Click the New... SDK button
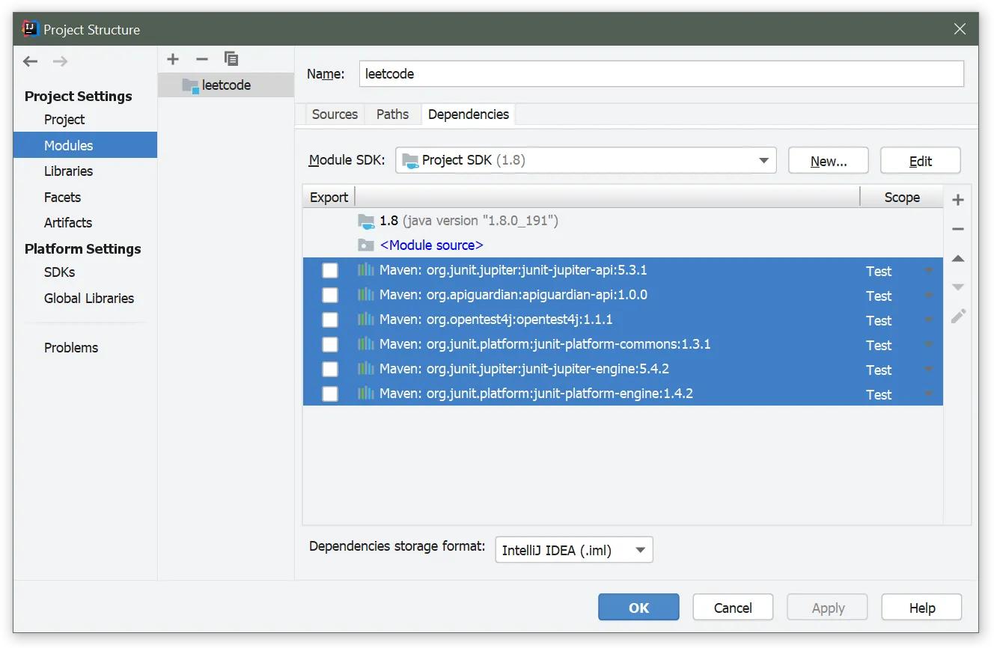Screen dimensions: 994x648 829,161
